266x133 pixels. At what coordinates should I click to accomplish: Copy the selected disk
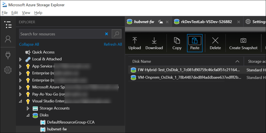177,43
